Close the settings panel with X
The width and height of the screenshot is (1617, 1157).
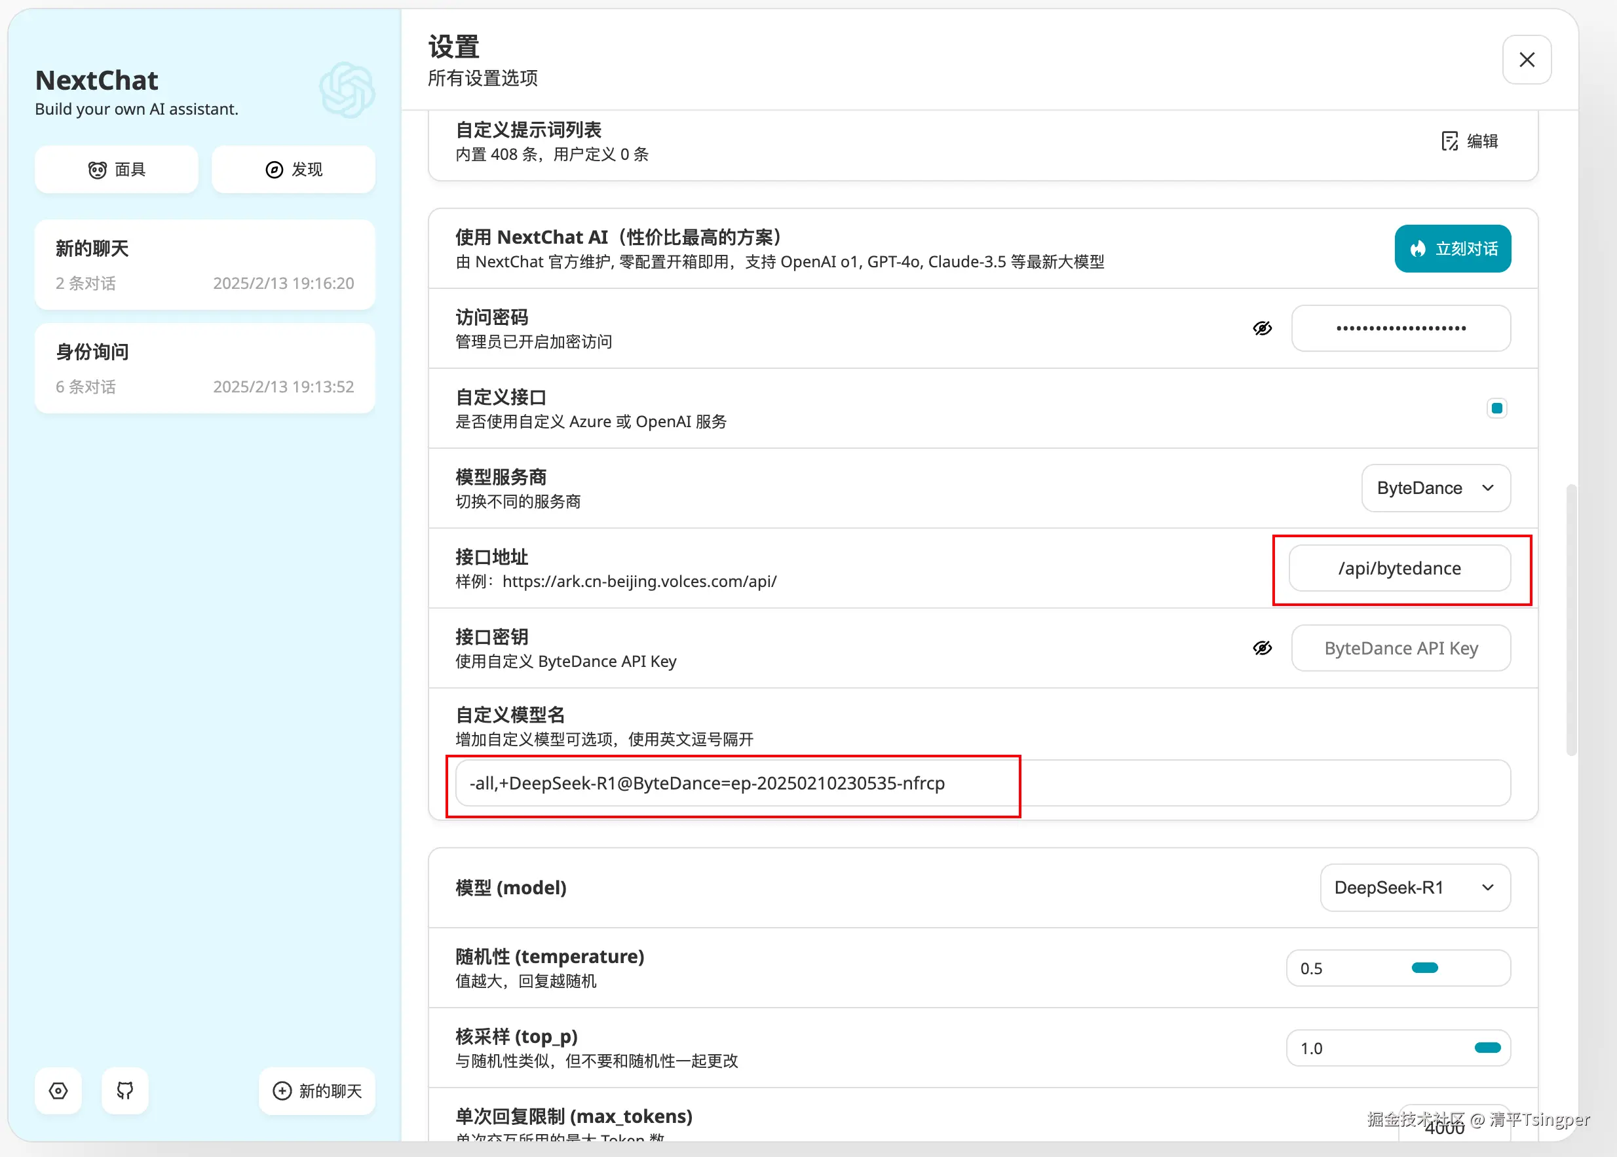coord(1527,60)
